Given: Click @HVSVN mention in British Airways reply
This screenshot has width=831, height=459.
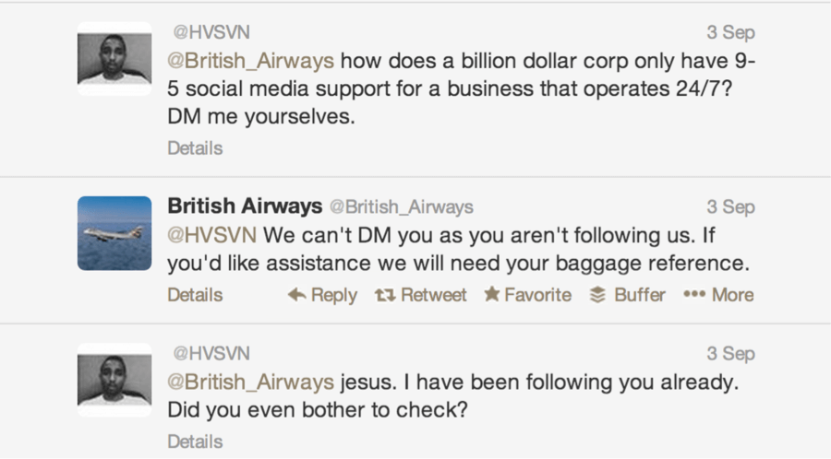Looking at the screenshot, I should click(x=210, y=234).
